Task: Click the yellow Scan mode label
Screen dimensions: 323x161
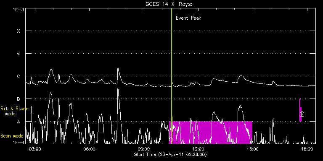Action: tap(12, 136)
